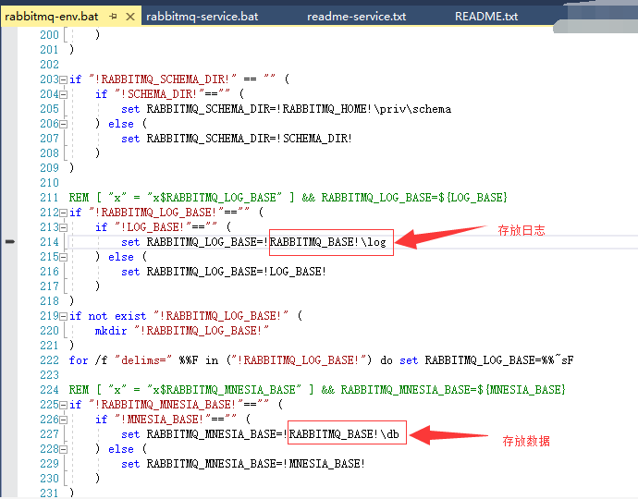Open the readme-service.txt tab
Image resolution: width=638 pixels, height=499 pixels.
[356, 17]
